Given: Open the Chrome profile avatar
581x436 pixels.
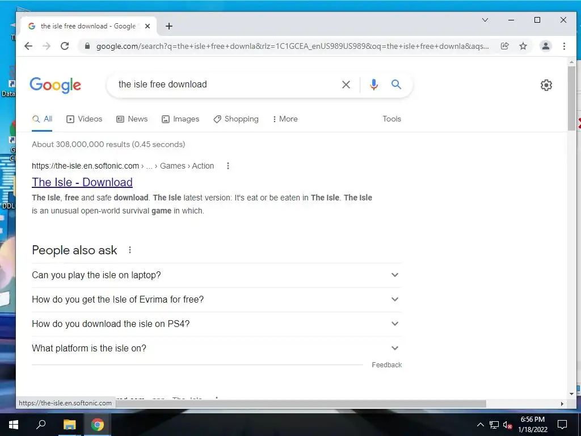Looking at the screenshot, I should click(545, 46).
